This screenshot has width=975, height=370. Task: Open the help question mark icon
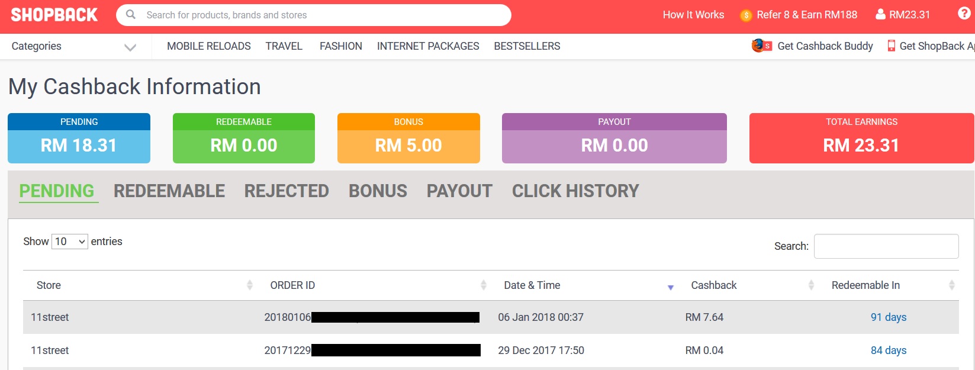pos(964,14)
